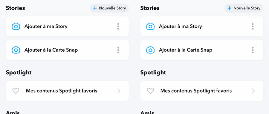269x114 pixels.
Task: Open three-dot menu for right Ajouter à ma Story
Action: pos(253,26)
